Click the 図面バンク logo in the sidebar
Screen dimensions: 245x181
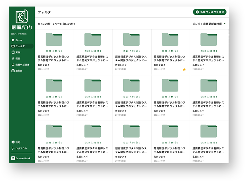coord(21,20)
